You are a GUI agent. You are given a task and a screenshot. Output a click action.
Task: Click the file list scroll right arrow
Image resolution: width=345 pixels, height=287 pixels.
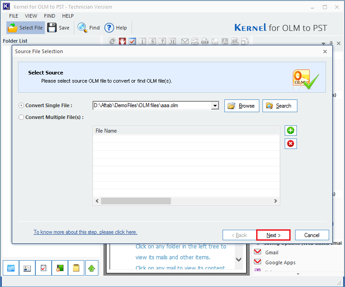(x=276, y=201)
